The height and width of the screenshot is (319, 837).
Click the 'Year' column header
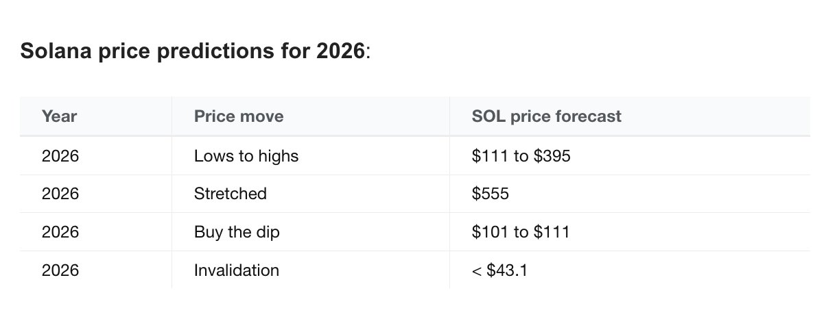coord(59,116)
